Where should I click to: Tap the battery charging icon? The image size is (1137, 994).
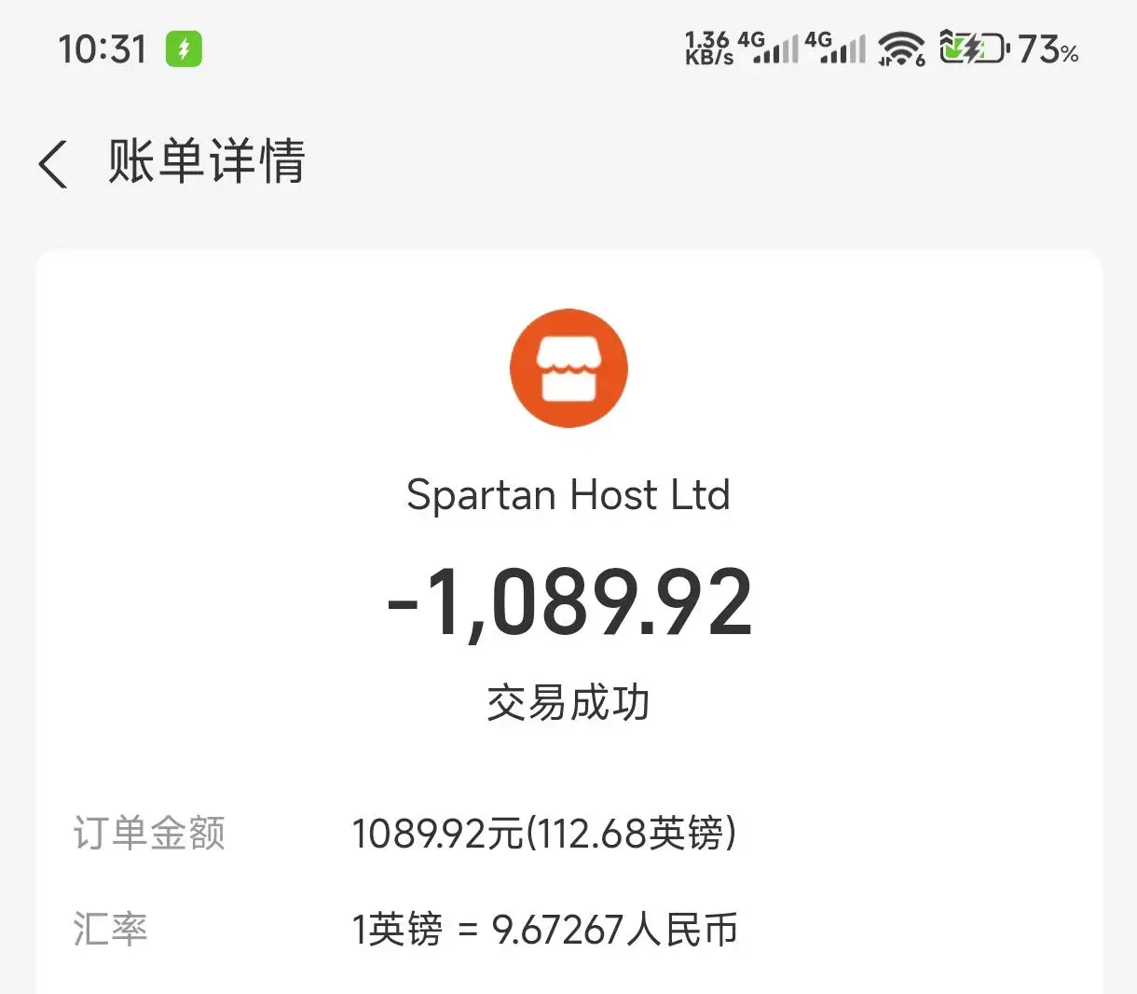point(974,47)
